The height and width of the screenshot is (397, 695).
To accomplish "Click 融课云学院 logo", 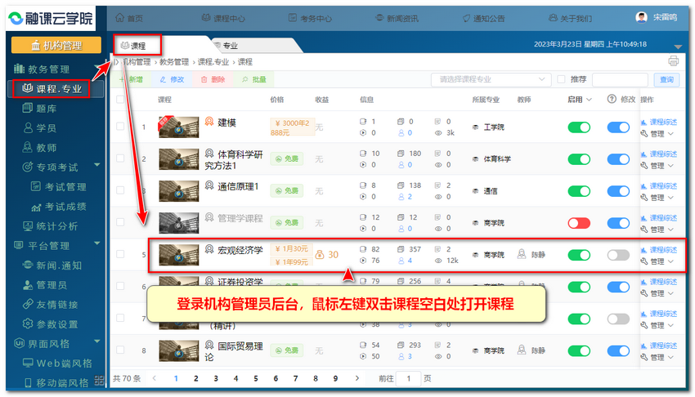I will pyautogui.click(x=51, y=18).
